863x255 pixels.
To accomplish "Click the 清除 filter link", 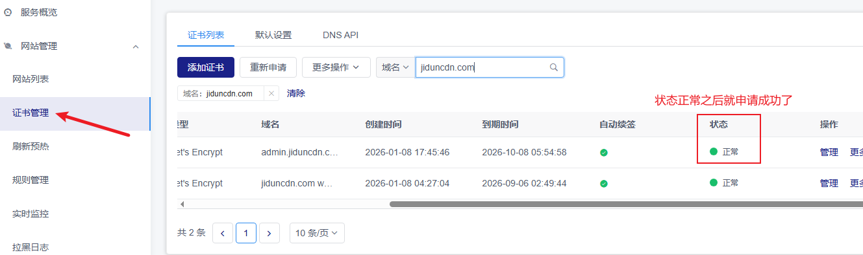I will [296, 93].
